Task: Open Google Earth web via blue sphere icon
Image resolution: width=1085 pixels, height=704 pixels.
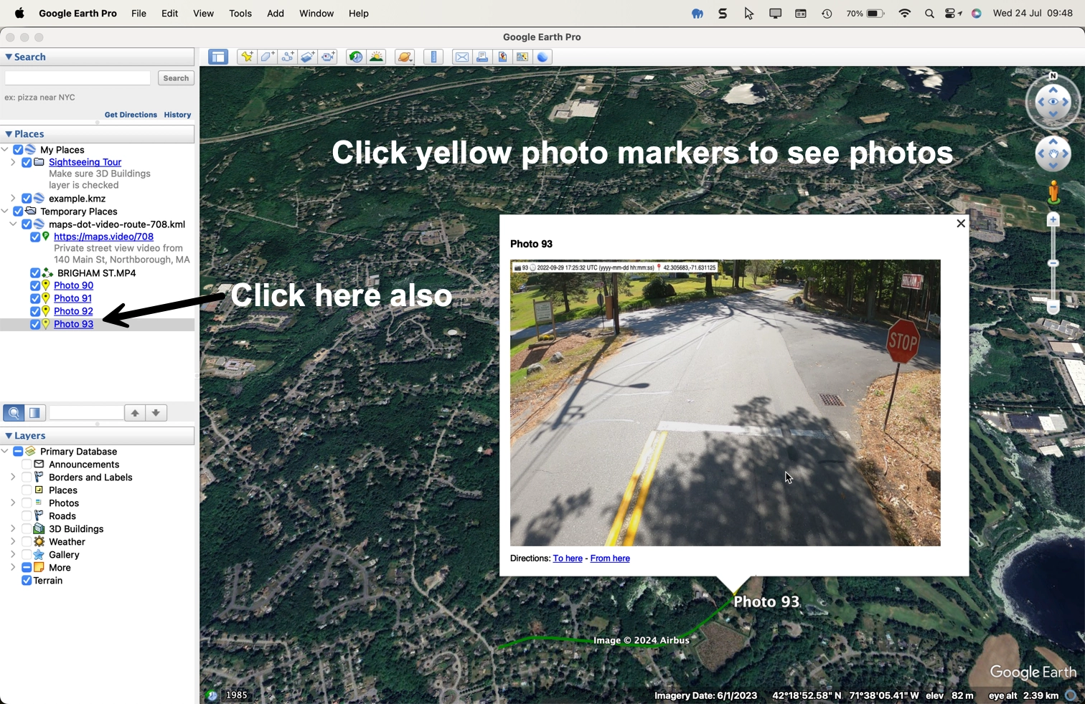Action: click(543, 57)
